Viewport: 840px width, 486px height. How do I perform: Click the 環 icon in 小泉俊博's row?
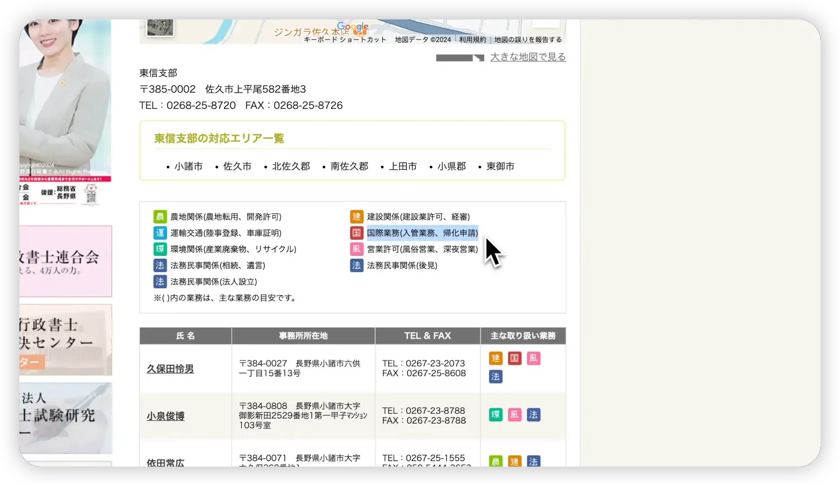pos(496,415)
